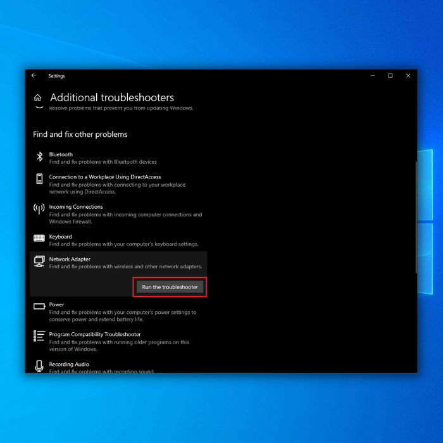The height and width of the screenshot is (443, 443).
Task: Minimize the Settings window
Action: pyautogui.click(x=373, y=76)
